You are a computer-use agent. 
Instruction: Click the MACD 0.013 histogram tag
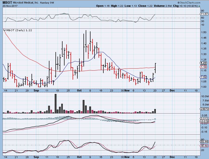[x=204, y=118]
